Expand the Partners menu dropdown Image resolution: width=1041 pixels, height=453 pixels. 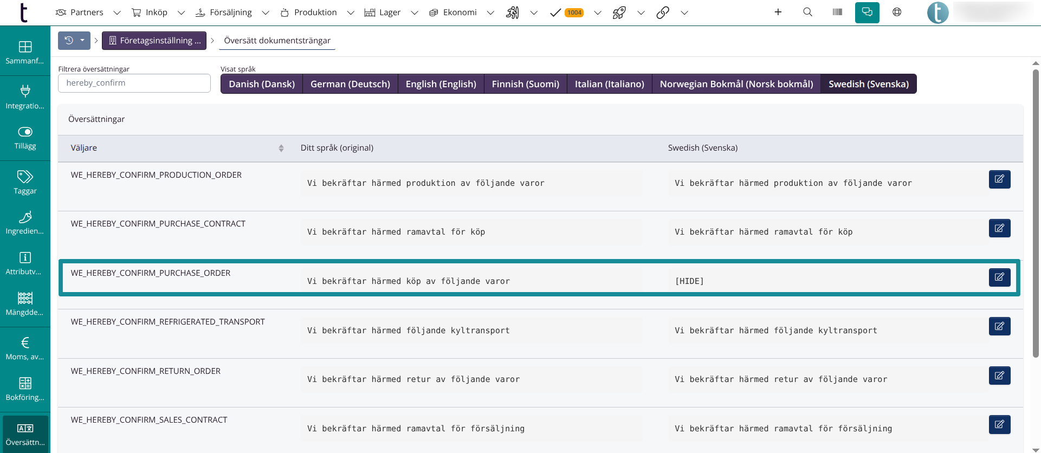117,12
